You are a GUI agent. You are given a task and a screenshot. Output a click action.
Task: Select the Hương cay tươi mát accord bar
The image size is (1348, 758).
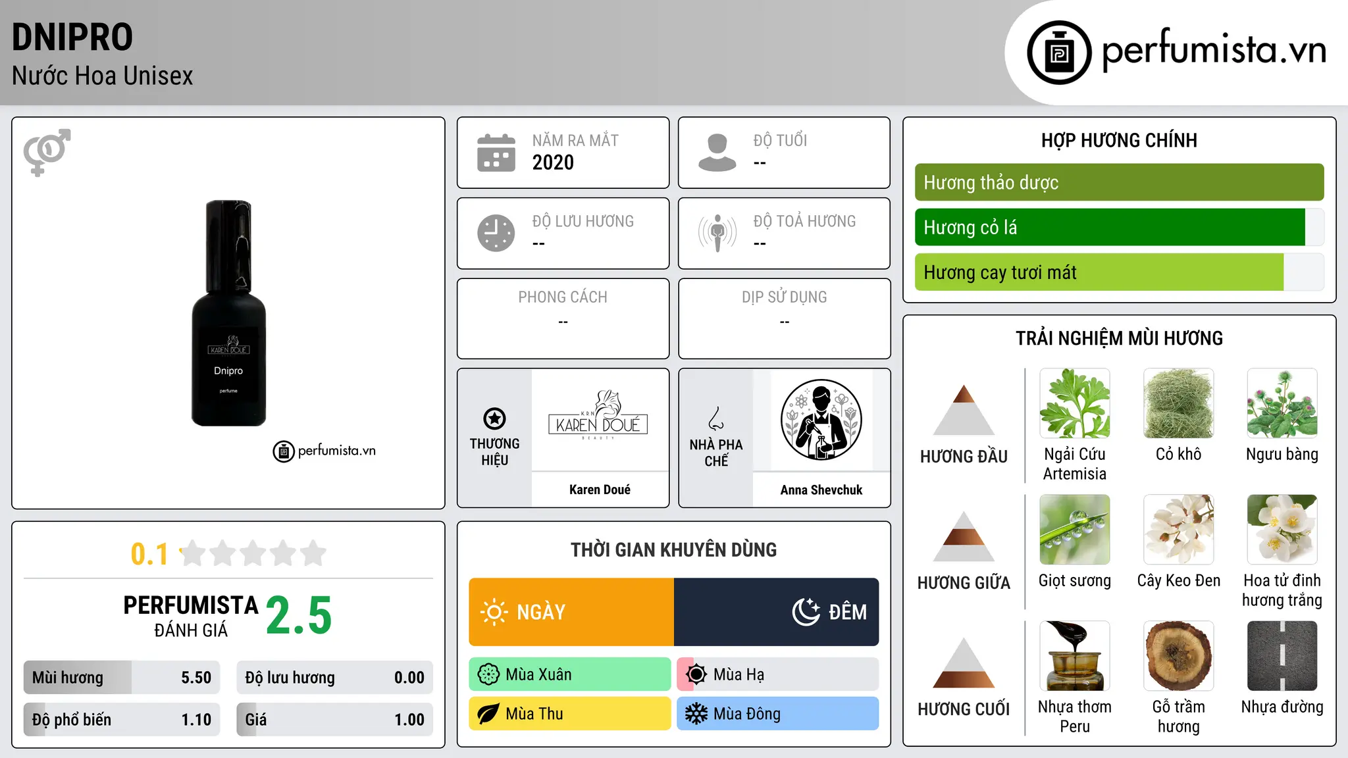click(1119, 272)
